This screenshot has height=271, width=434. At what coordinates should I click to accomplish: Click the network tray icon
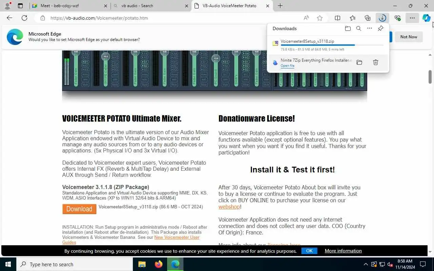click(382, 264)
